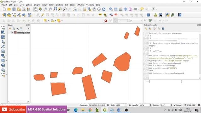201x113 pixels.
Task: Select the Identify Features tool
Action: [x=111, y=9]
